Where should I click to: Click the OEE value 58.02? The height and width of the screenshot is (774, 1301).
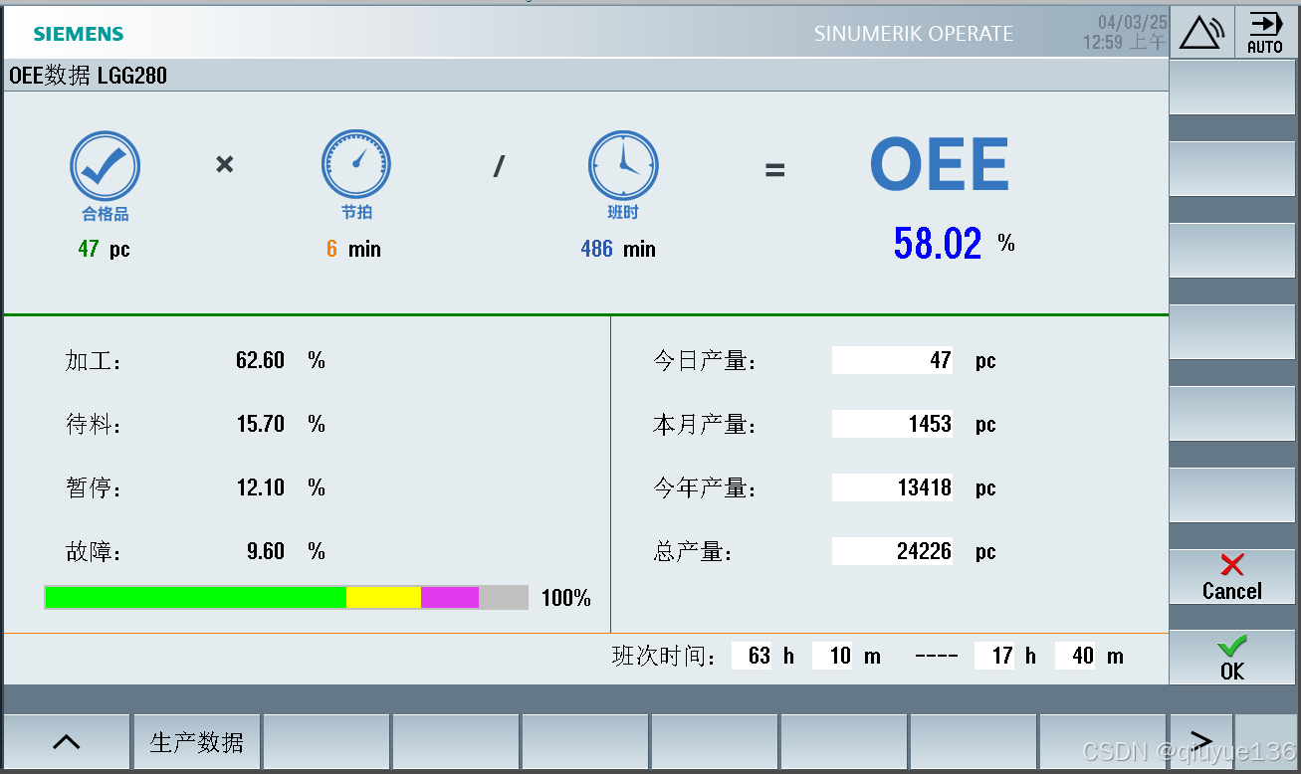click(x=938, y=243)
